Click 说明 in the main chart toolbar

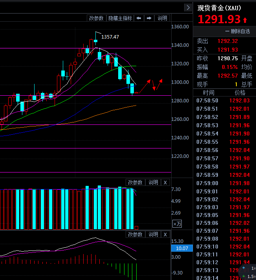(163, 18)
